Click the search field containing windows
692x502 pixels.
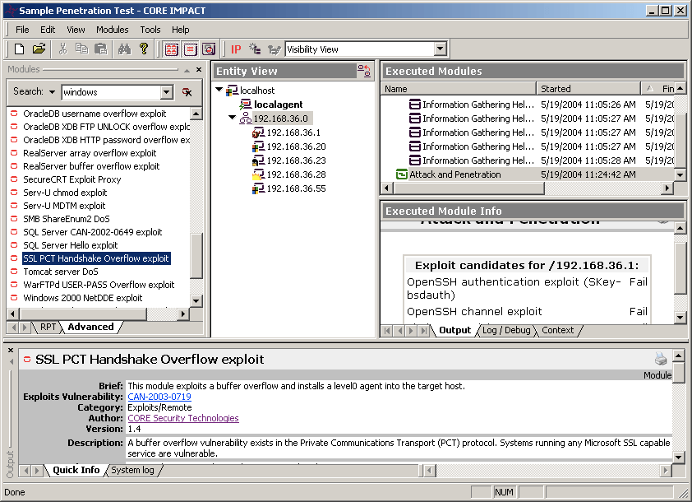coord(111,92)
